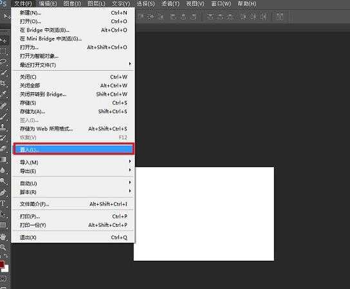Viewport: 350px width, 289px height.
Task: Activate the Gradient tool
Action: pyautogui.click(x=3, y=159)
